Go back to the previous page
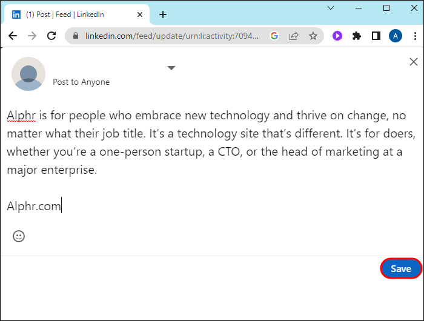Viewport: 424px width, 321px height. click(13, 36)
